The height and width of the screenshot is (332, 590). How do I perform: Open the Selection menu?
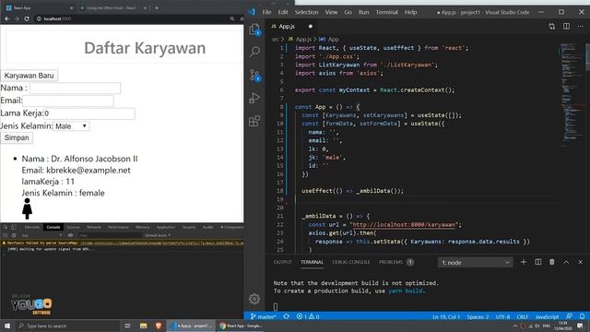(306, 12)
